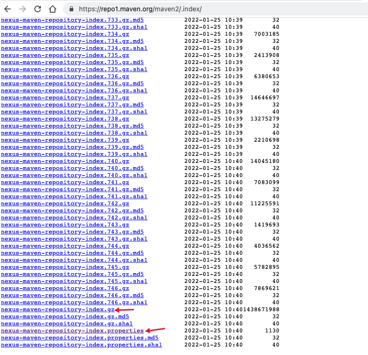
Task: Open nexus-maven-repository-index.741.gz.sha1
Action: (74, 196)
